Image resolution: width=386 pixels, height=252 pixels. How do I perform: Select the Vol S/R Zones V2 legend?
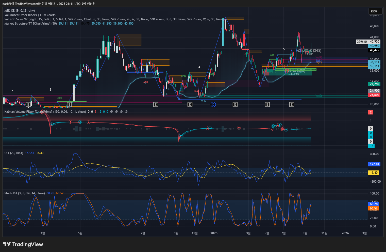[114, 19]
